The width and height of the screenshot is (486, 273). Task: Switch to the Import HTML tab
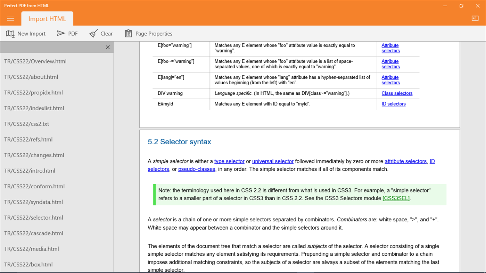click(47, 19)
